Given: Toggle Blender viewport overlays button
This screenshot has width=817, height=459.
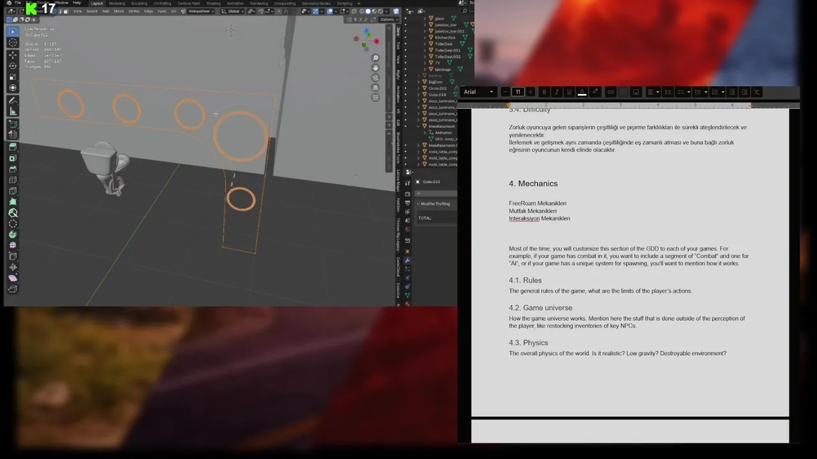Looking at the screenshot, I should pyautogui.click(x=330, y=11).
